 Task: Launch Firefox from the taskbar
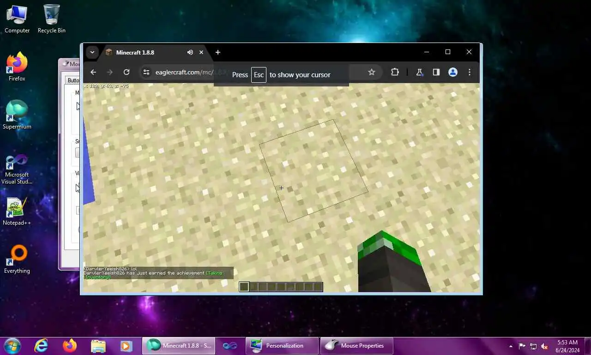(70, 346)
